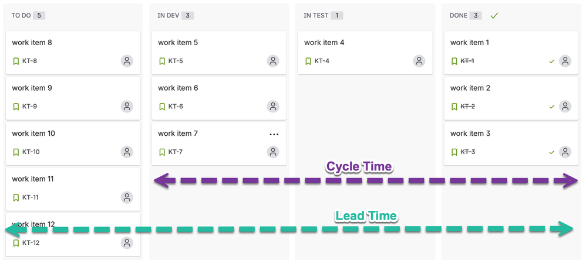Click the story bookmark icon beside KT-6
Screen dimensions: 586x260
click(162, 107)
